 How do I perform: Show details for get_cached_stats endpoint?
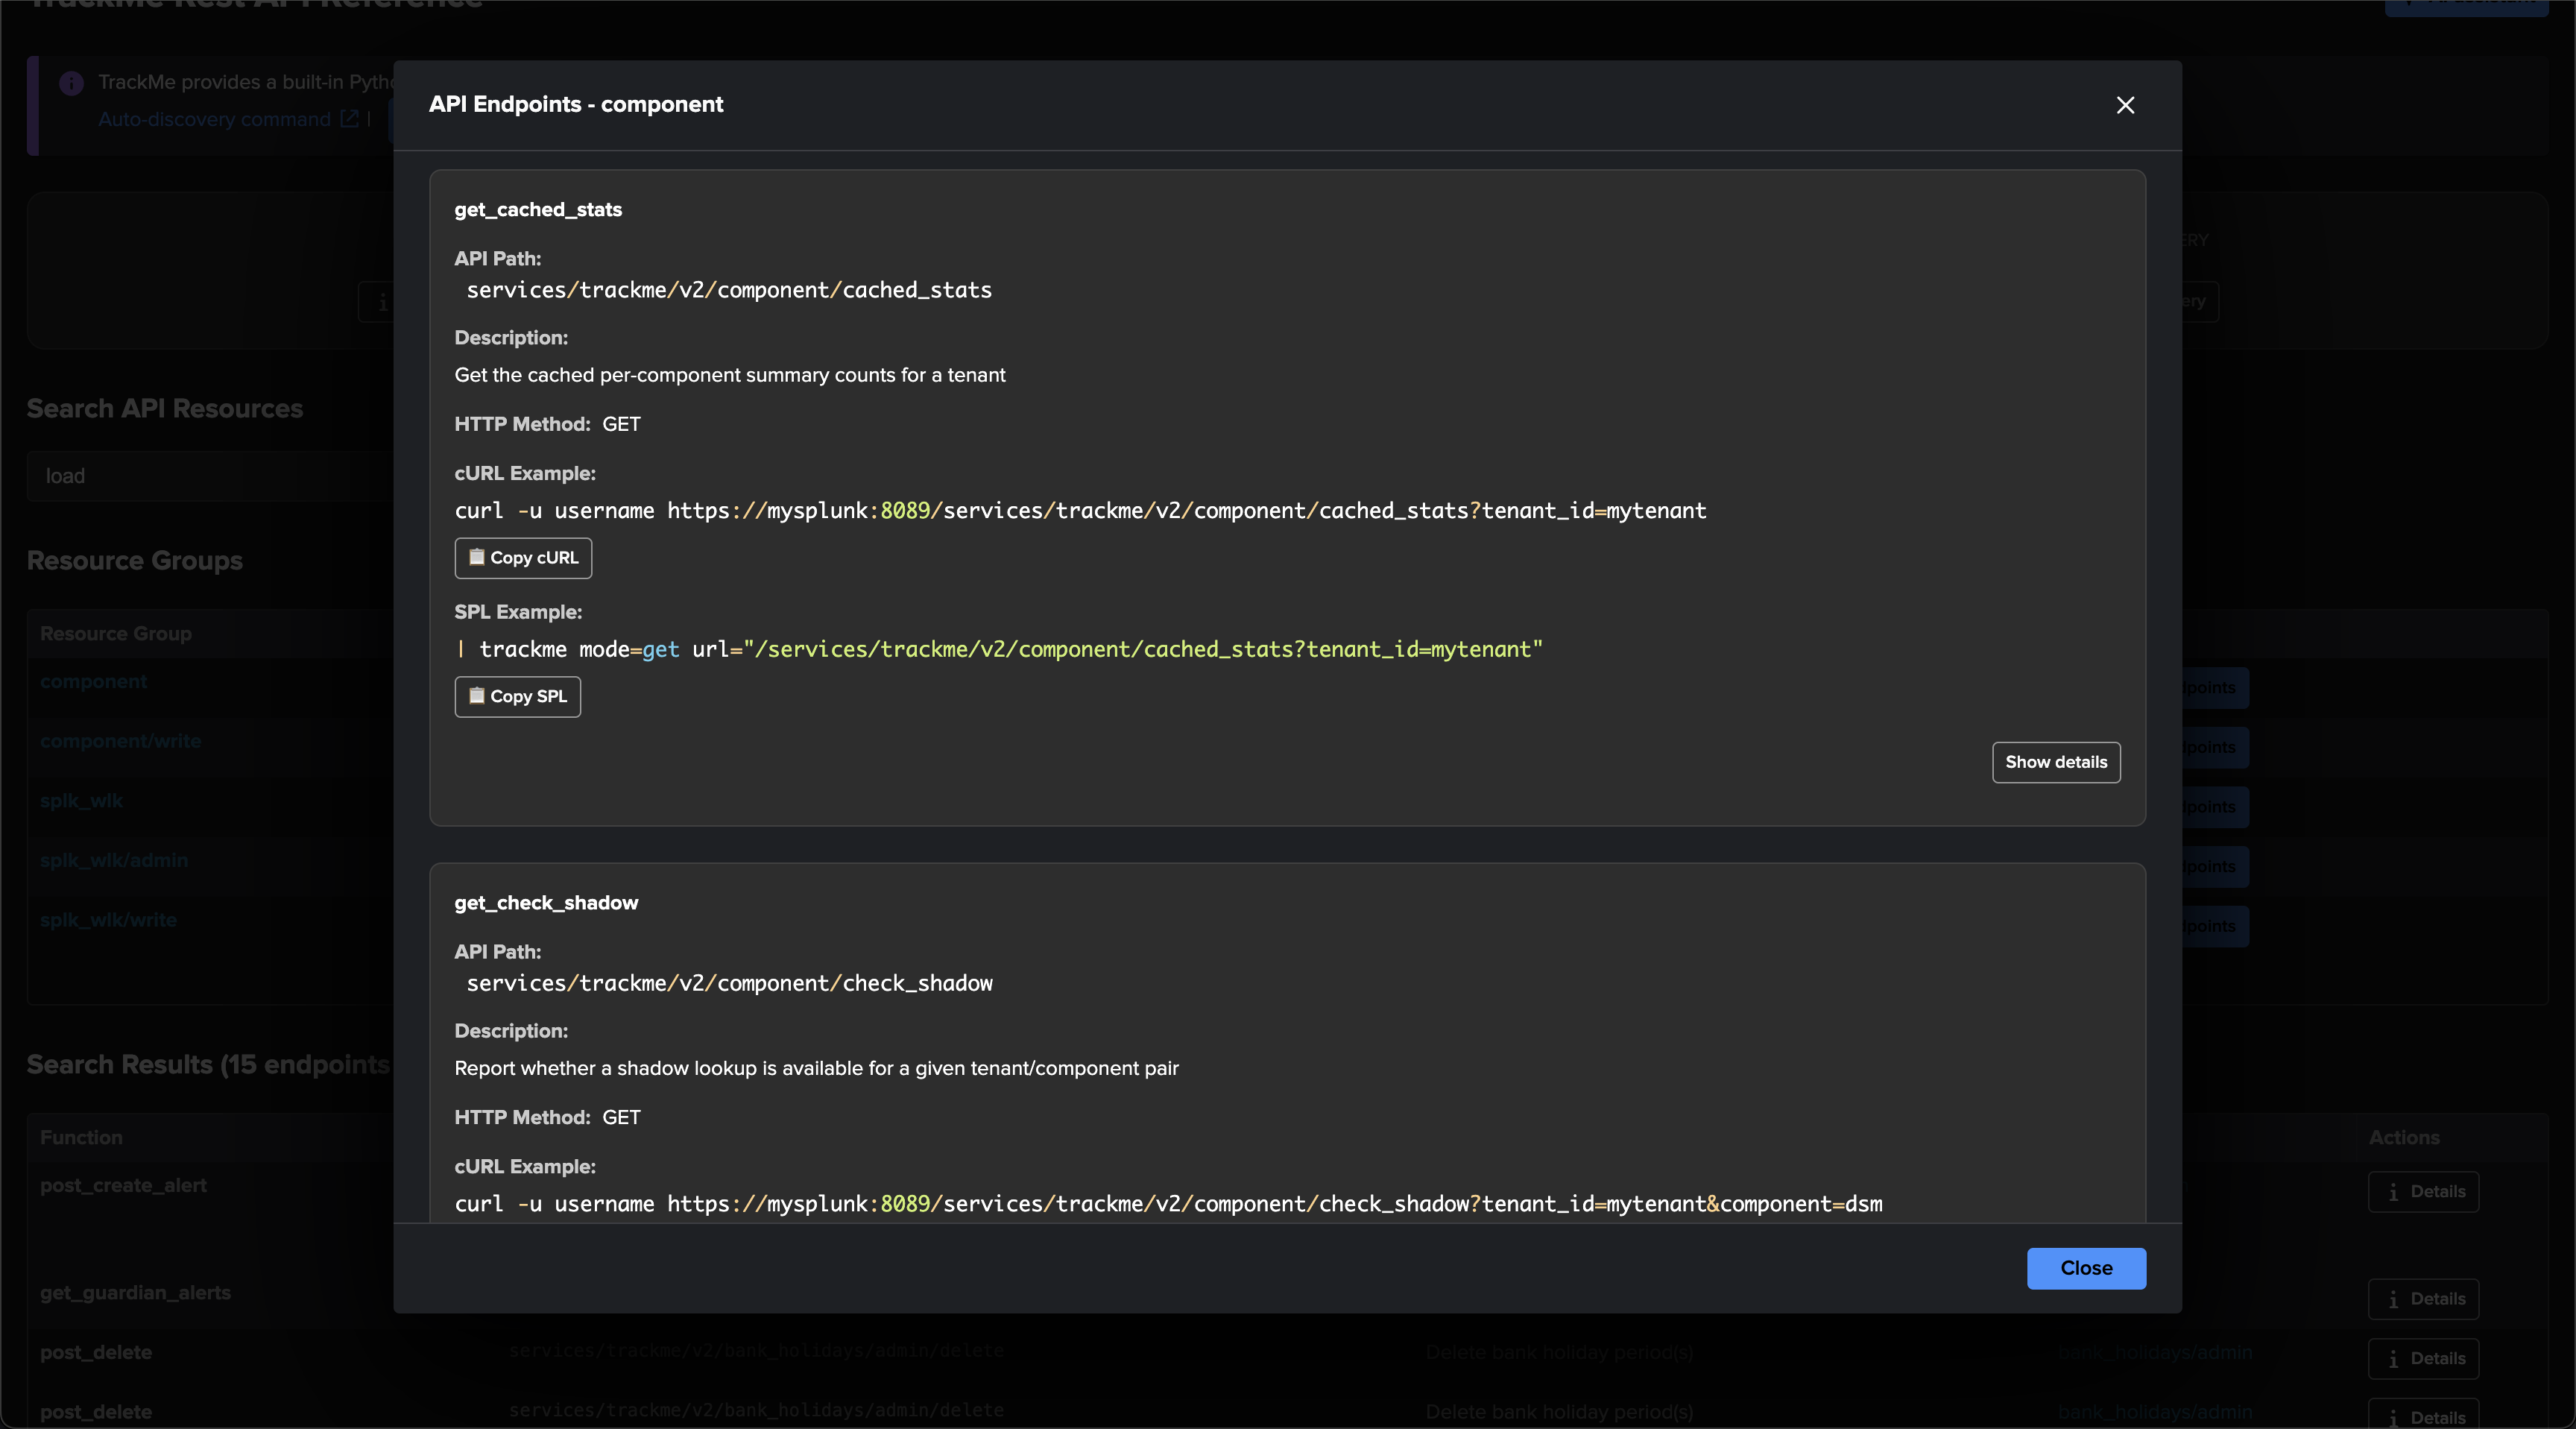[2056, 762]
